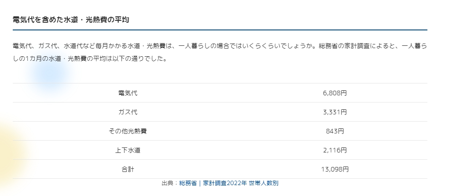Click the その他光熱費 row label
Viewport: 452px width, 196px height.
tap(128, 131)
